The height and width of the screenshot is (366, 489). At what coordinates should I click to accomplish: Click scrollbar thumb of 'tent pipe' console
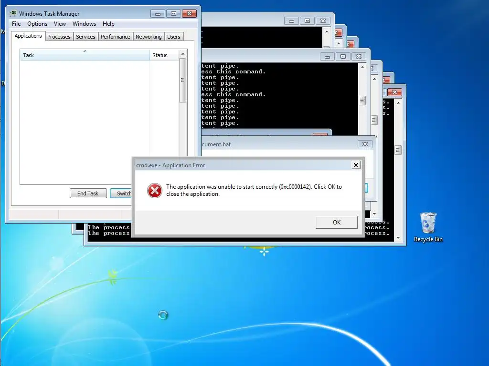[362, 101]
